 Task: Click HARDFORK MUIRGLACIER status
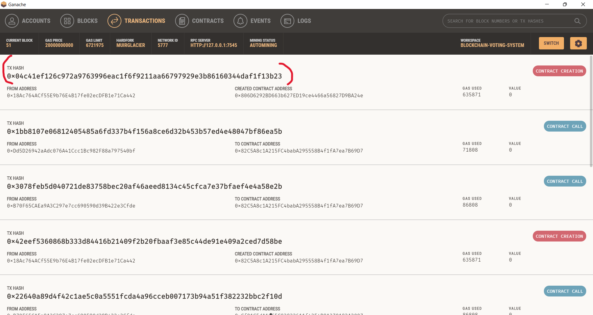[x=131, y=43]
